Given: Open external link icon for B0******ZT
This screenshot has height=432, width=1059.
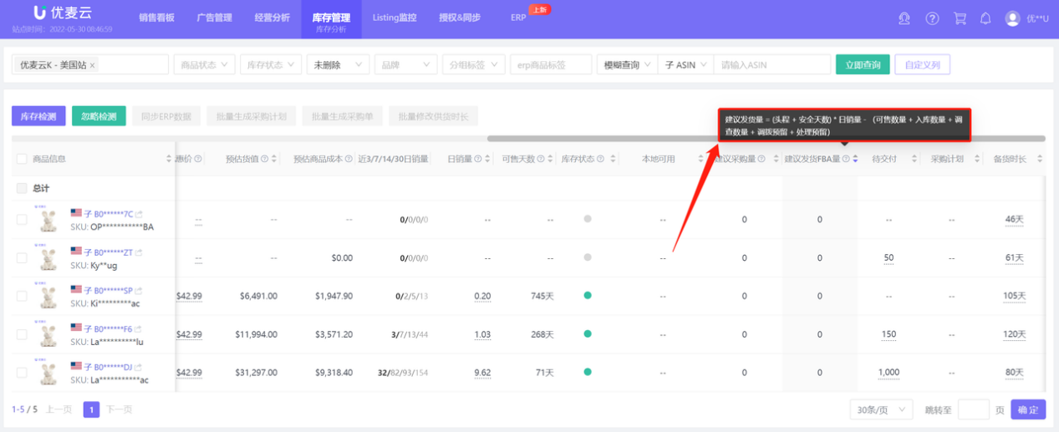Looking at the screenshot, I should (x=139, y=252).
